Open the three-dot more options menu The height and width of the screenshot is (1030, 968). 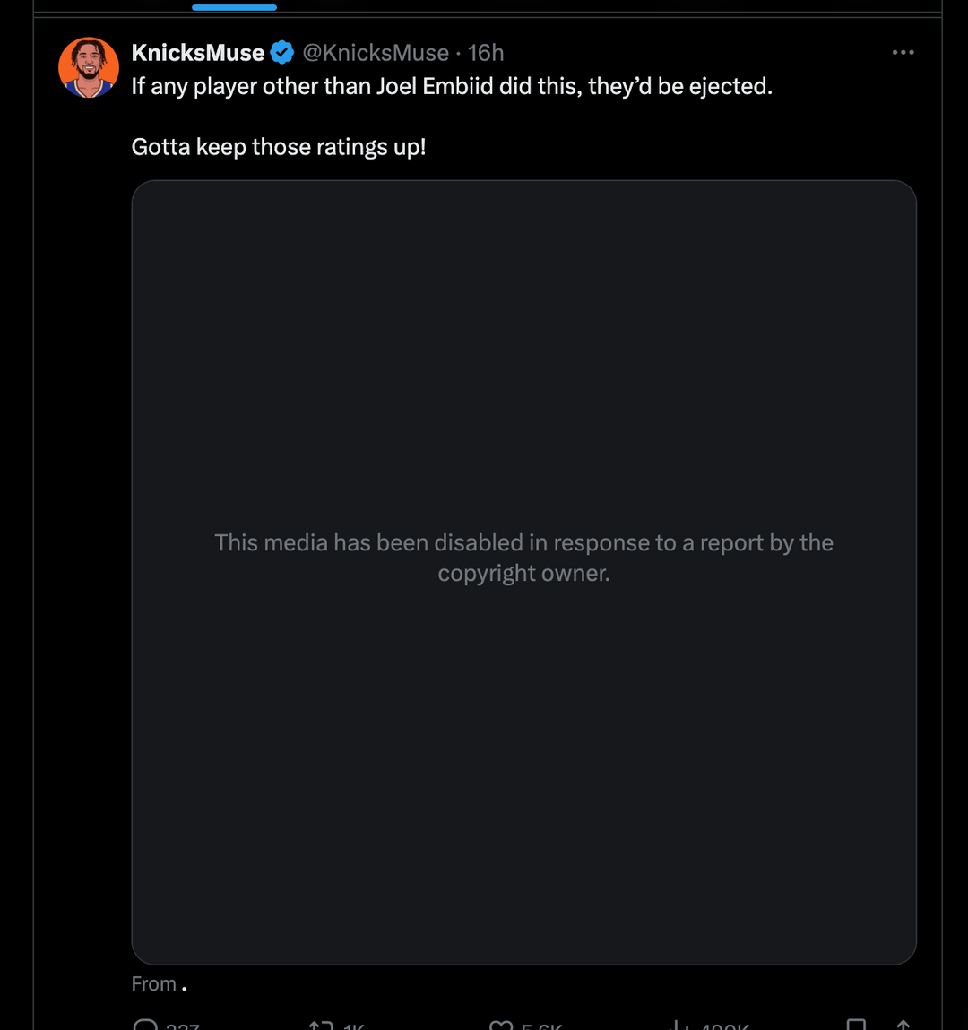903,53
